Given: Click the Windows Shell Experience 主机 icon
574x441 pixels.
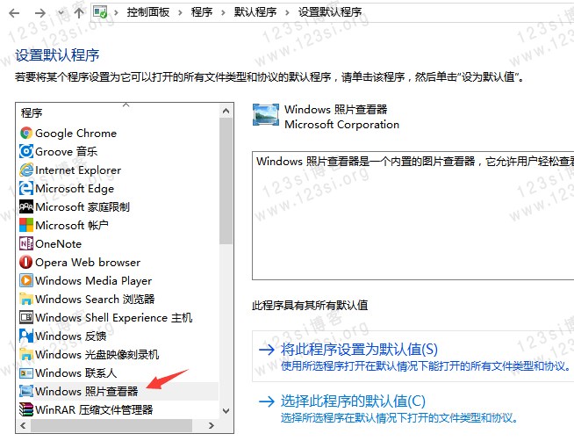Looking at the screenshot, I should click(26, 317).
